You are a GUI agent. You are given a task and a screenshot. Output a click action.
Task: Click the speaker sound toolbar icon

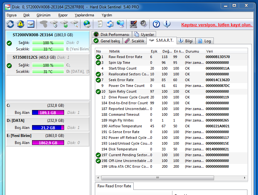point(144,24)
